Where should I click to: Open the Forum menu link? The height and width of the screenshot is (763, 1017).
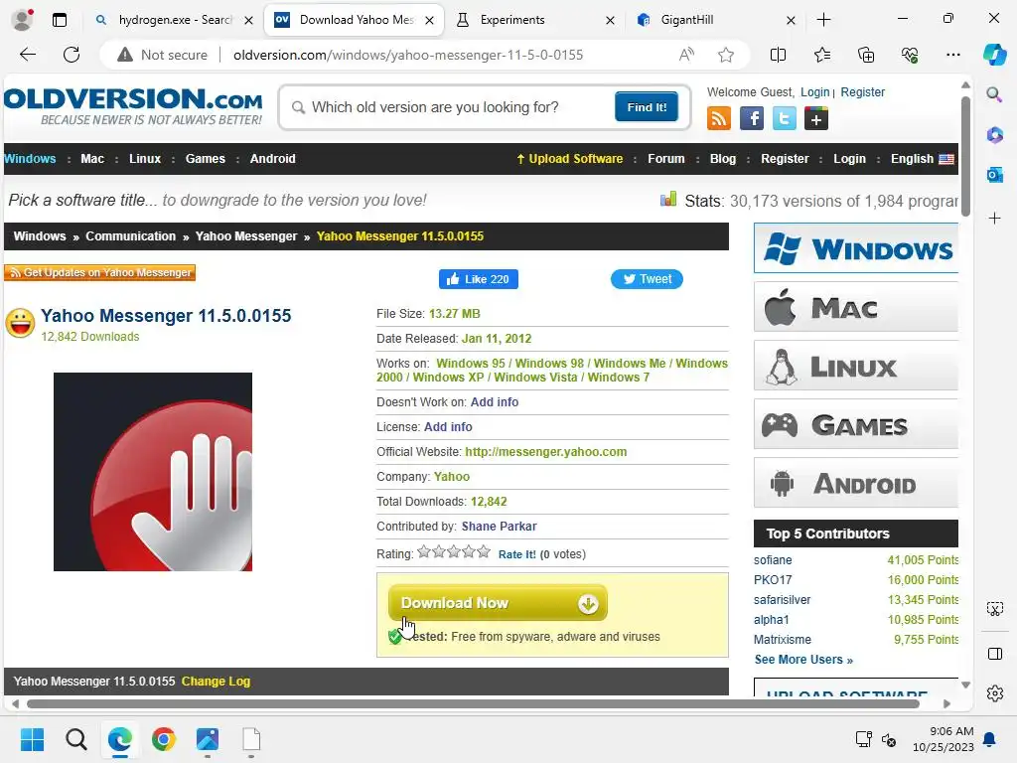point(666,159)
